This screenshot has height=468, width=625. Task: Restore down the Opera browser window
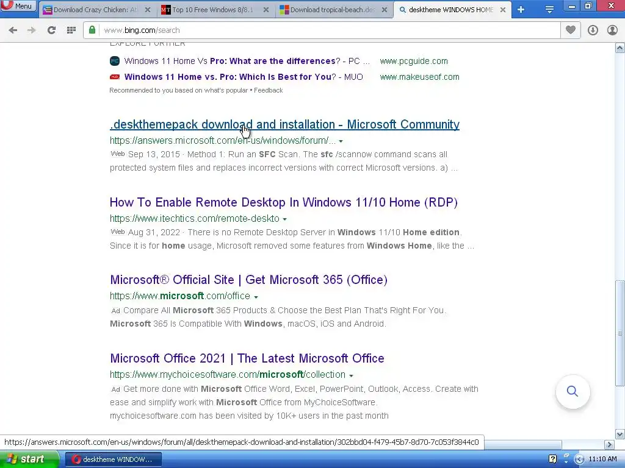click(588, 5)
